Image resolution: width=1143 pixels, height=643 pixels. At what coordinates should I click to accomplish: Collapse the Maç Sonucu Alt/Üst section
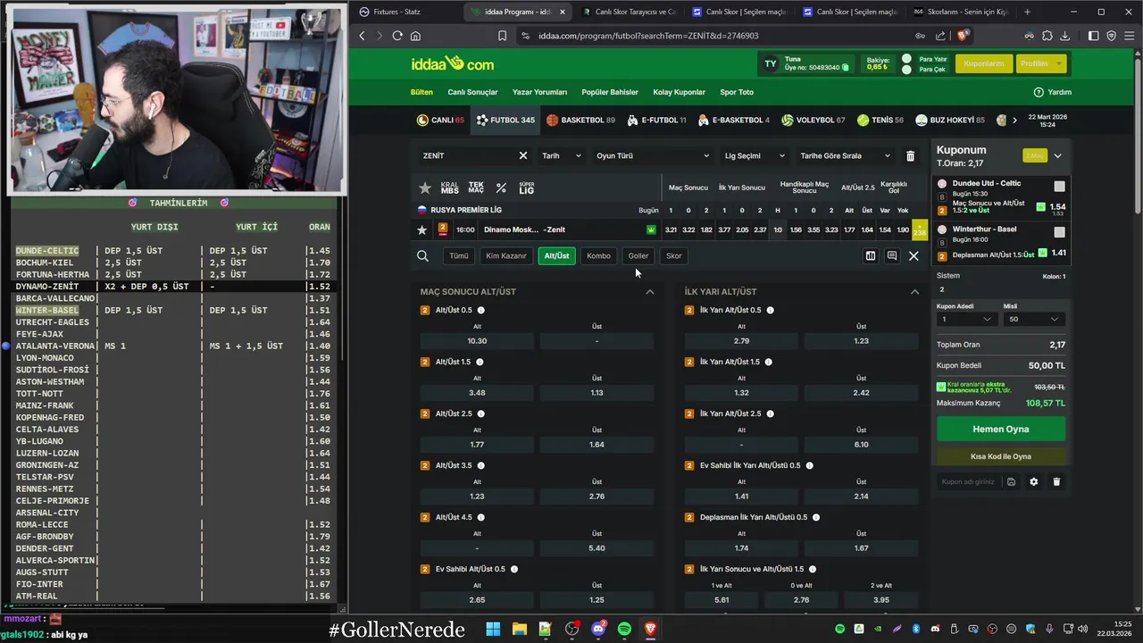coord(650,292)
